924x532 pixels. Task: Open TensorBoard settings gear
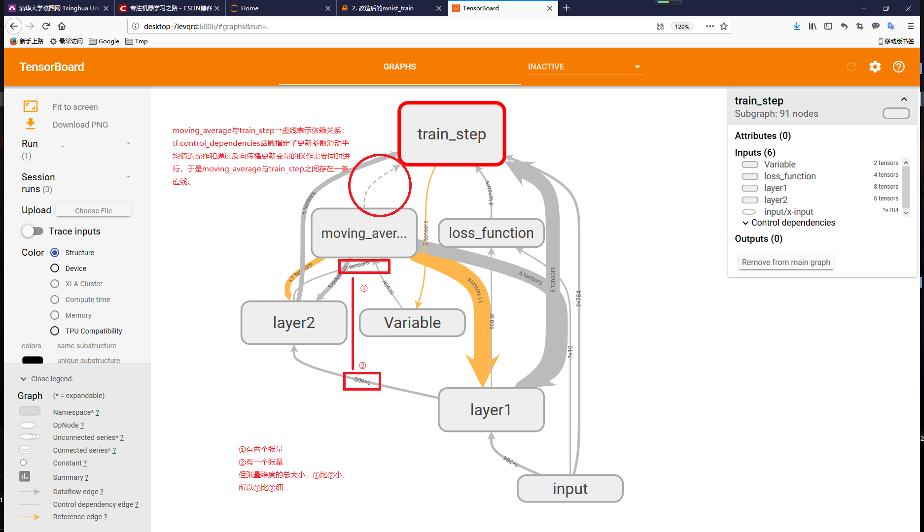pos(875,67)
